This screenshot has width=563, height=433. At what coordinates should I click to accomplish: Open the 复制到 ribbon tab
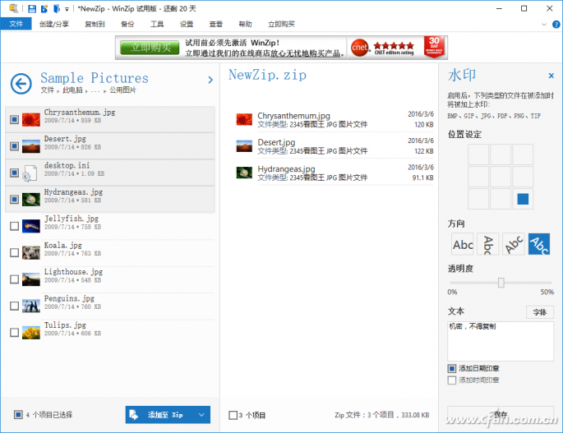pyautogui.click(x=95, y=24)
